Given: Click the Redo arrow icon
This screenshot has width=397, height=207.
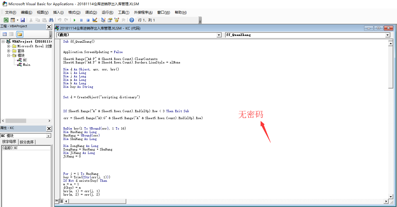Looking at the screenshot, I should pyautogui.click(x=66, y=20).
